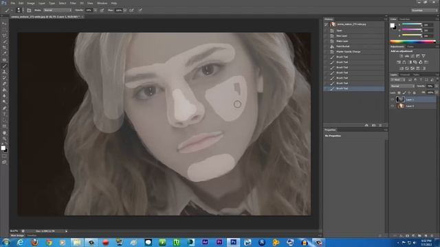
Task: Adjust the R color slider
Action: 412,25
